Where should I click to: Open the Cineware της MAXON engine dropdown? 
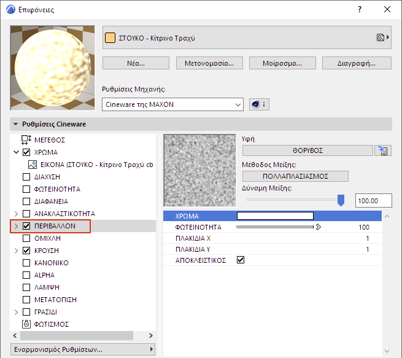pos(172,104)
